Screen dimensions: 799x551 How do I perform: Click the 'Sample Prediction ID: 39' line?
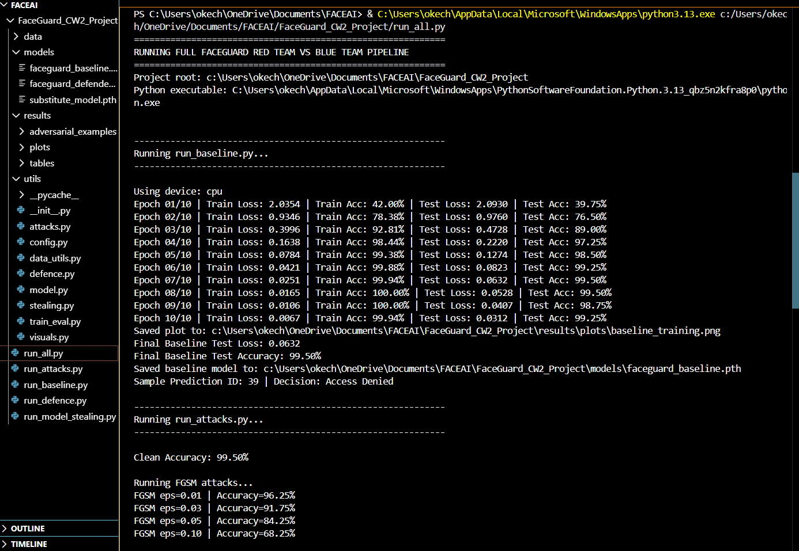[263, 382]
